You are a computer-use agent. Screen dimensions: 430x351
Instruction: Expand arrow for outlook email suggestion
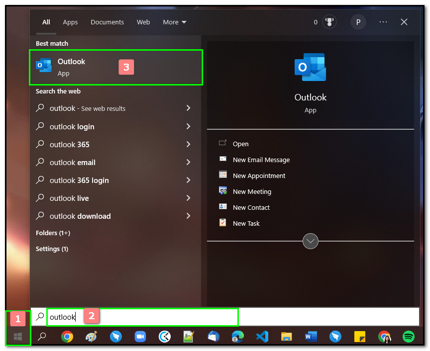189,162
